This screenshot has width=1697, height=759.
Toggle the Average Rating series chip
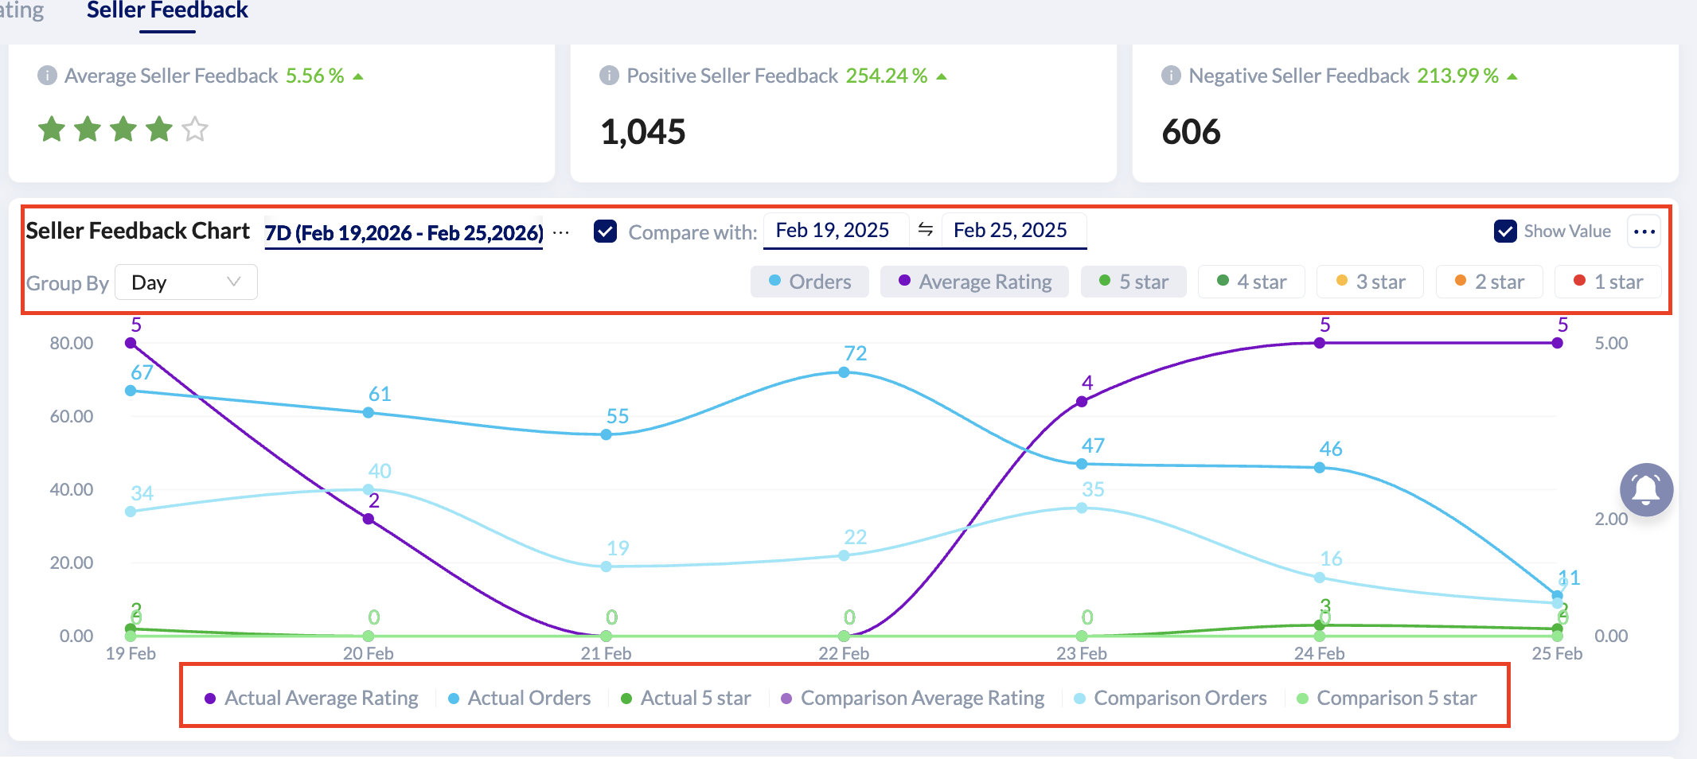974,282
